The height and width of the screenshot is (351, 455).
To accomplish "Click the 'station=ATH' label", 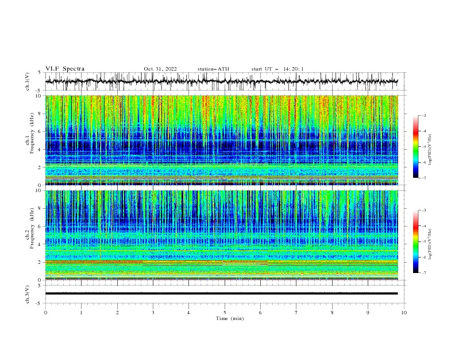I will pyautogui.click(x=213, y=69).
